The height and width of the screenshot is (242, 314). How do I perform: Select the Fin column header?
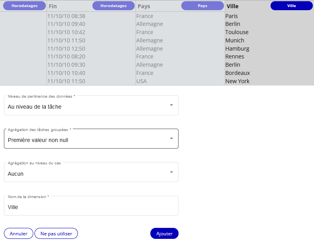(x=53, y=6)
